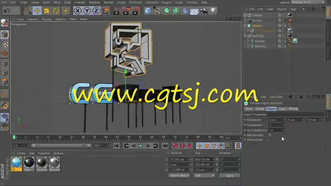Toggle the X axis lock

click(78, 10)
